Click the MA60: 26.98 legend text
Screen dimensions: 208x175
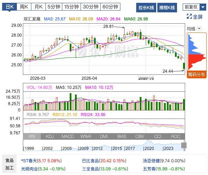coord(136,19)
